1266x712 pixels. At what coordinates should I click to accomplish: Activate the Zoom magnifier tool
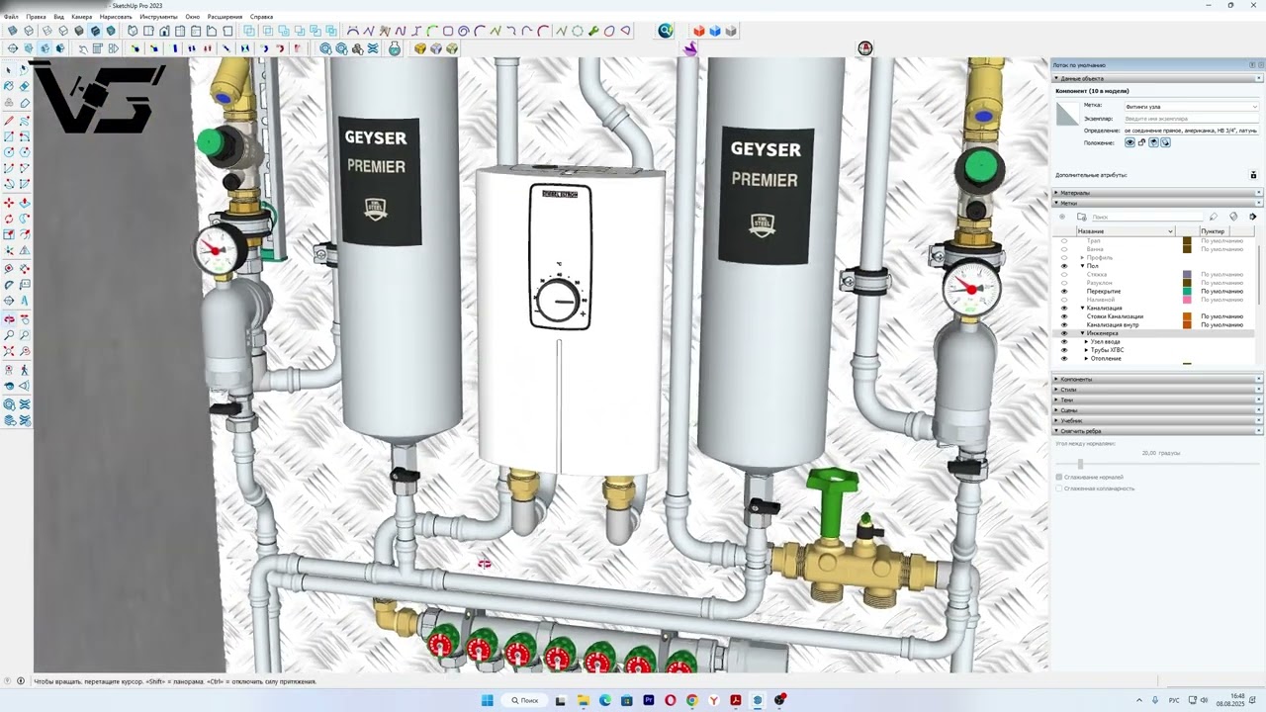[x=9, y=334]
